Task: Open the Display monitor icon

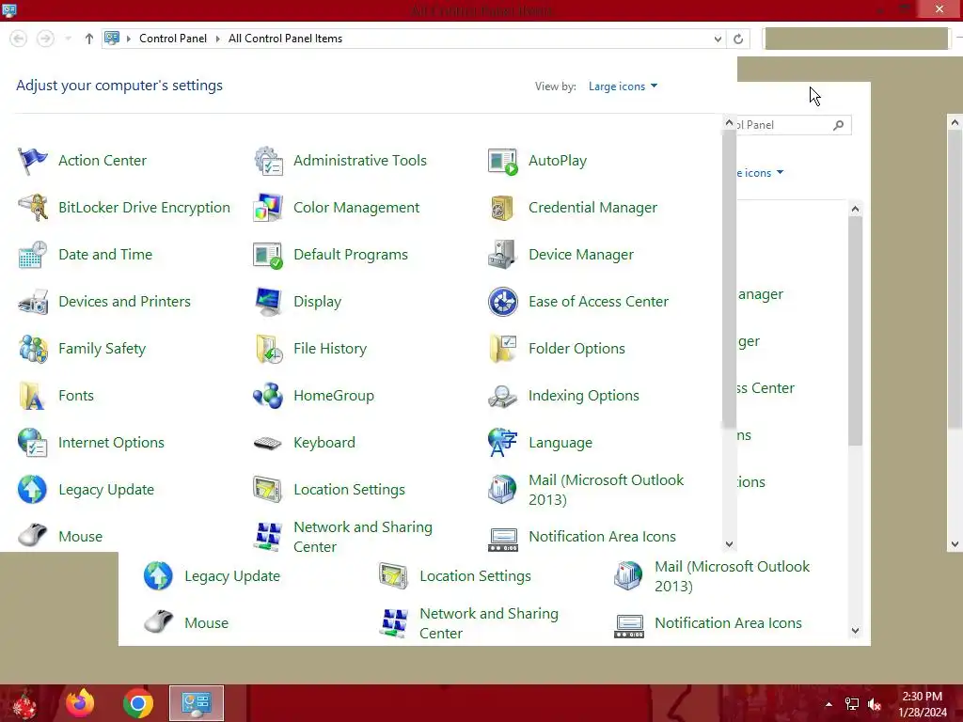Action: point(268,302)
